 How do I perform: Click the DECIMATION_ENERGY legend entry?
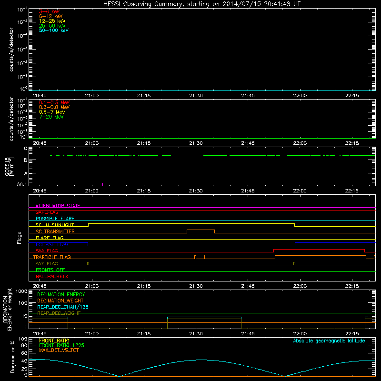click(61, 294)
